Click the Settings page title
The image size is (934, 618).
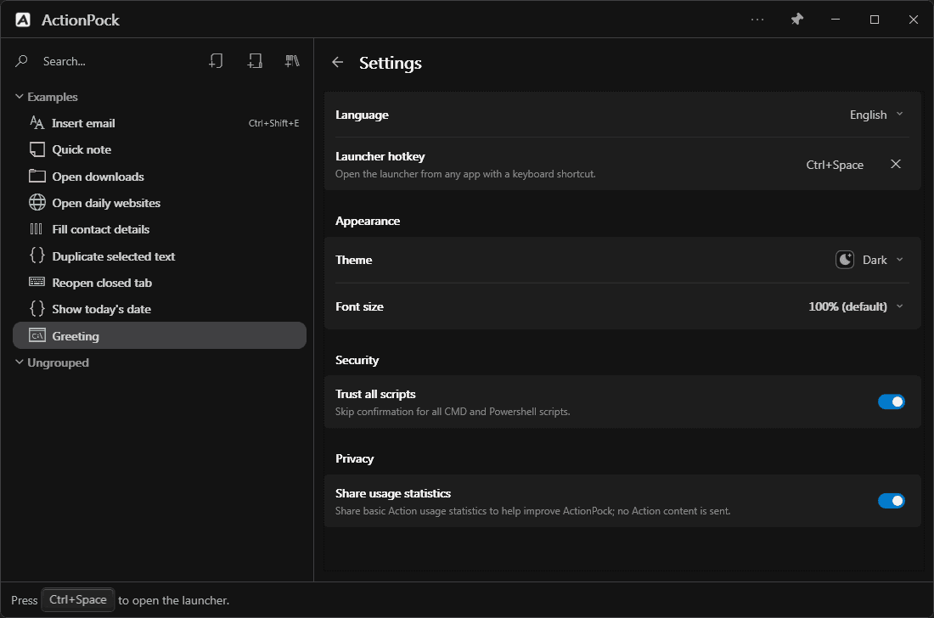(391, 63)
